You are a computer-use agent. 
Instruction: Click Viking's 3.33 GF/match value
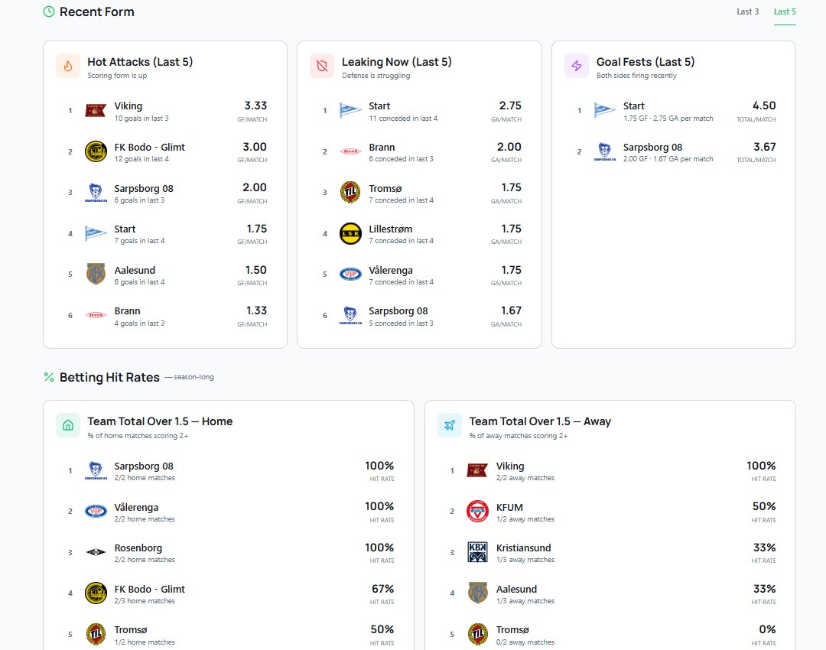tap(255, 106)
